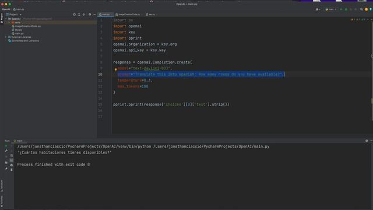Viewport: 373px width, 210px height.
Task: Click the stop icon in Run panel
Action: pos(6,157)
